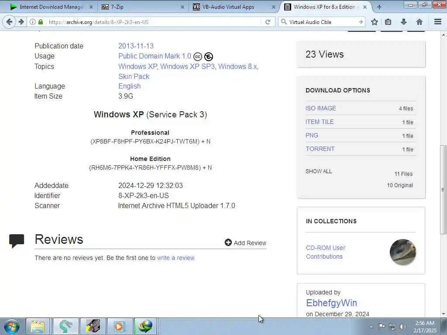Open the Windows 8.x topic link
Image resolution: width=447 pixels, height=335 pixels.
click(x=238, y=66)
